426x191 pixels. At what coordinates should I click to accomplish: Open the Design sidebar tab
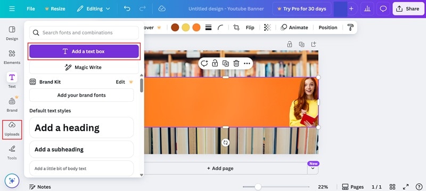coord(12,33)
